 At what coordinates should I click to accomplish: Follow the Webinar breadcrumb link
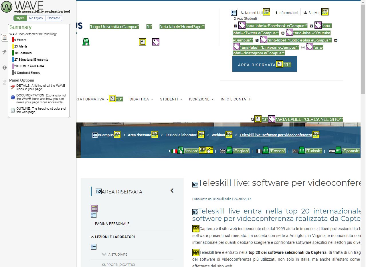218,135
